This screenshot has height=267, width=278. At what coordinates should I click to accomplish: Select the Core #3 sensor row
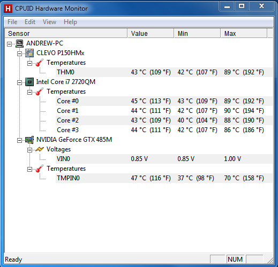coord(164,130)
